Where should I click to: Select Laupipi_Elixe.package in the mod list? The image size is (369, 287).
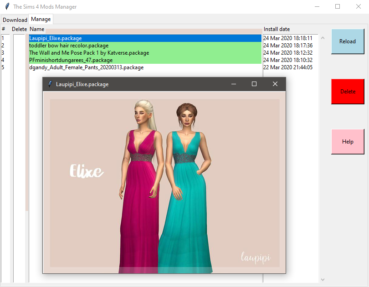click(x=145, y=38)
